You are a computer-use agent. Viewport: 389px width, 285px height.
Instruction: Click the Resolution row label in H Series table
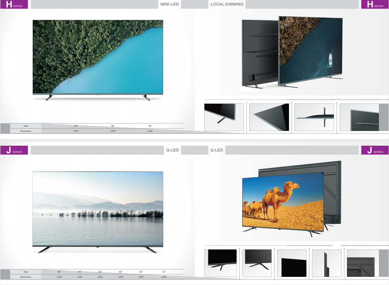click(x=26, y=131)
